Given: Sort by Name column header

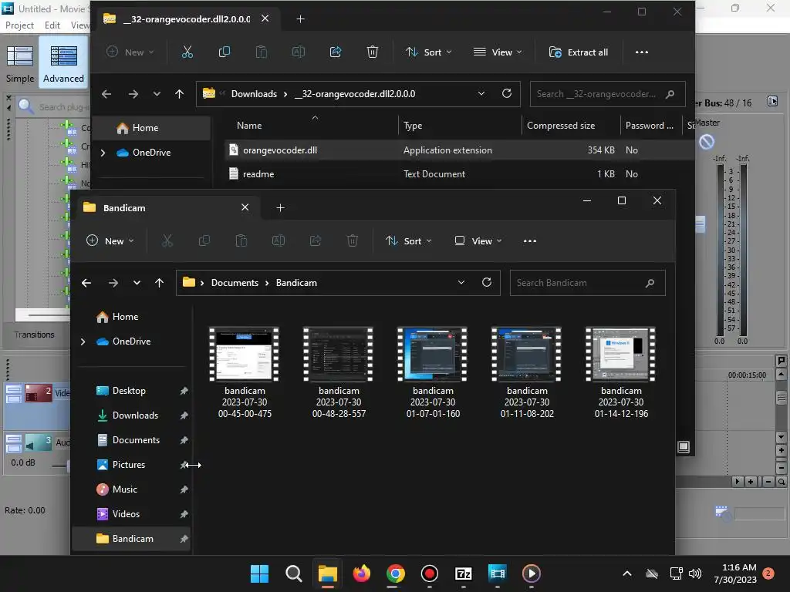Looking at the screenshot, I should [249, 126].
